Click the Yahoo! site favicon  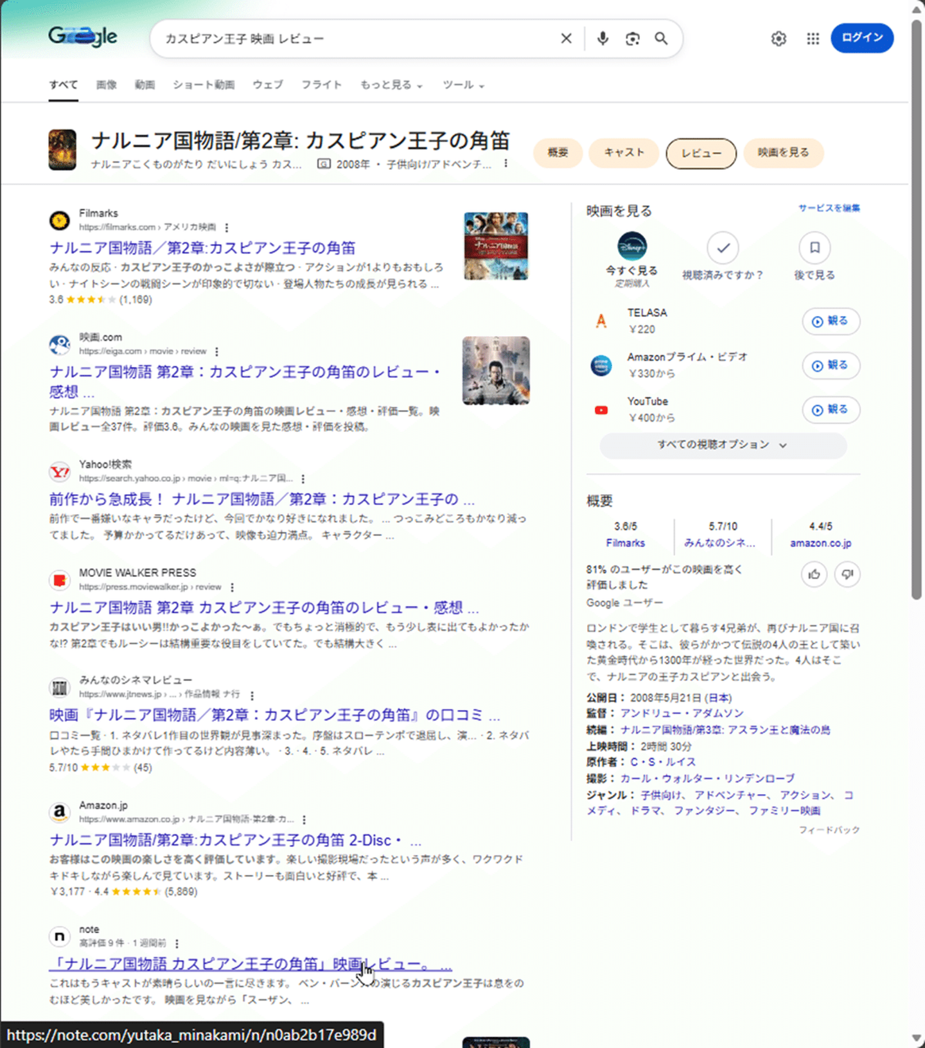60,472
